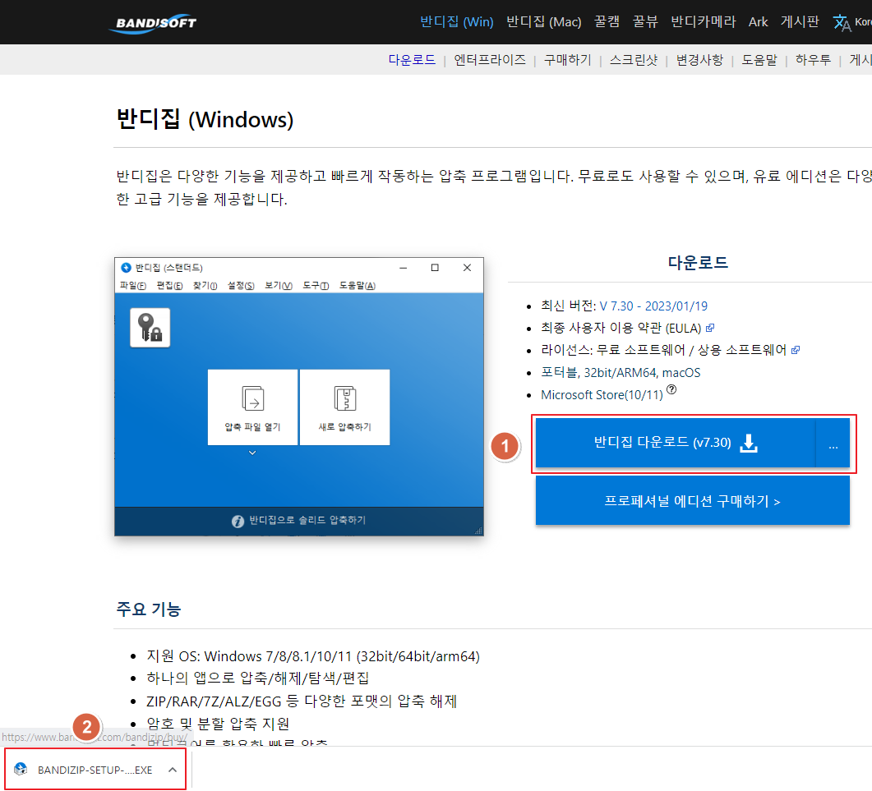Go to 반디카메라 in the top navigation

[703, 21]
